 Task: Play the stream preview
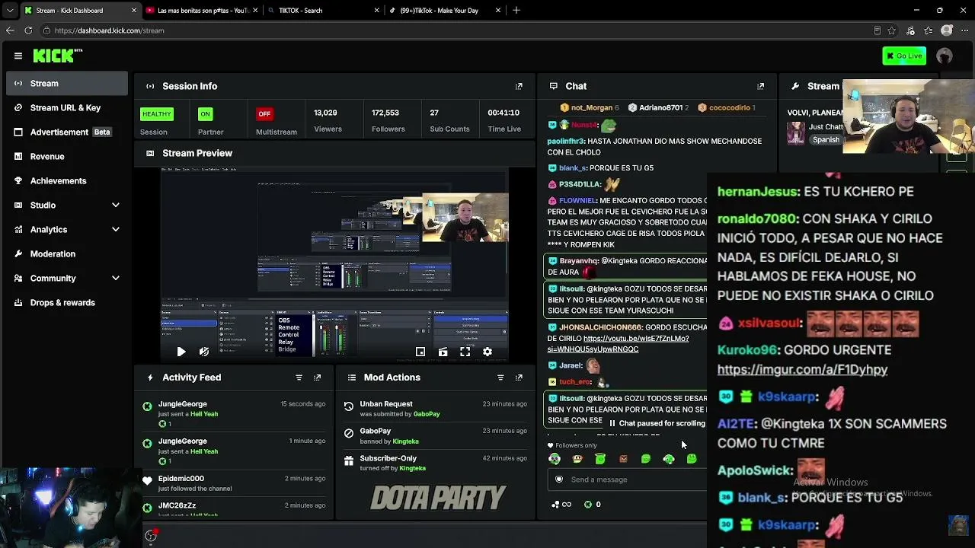pyautogui.click(x=181, y=352)
